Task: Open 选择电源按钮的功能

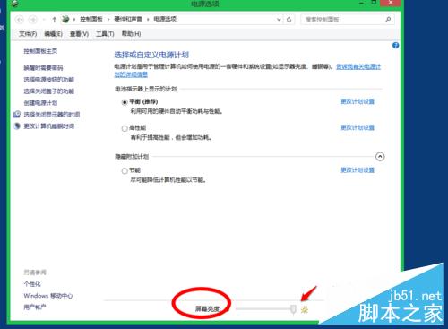Action: 49,80
